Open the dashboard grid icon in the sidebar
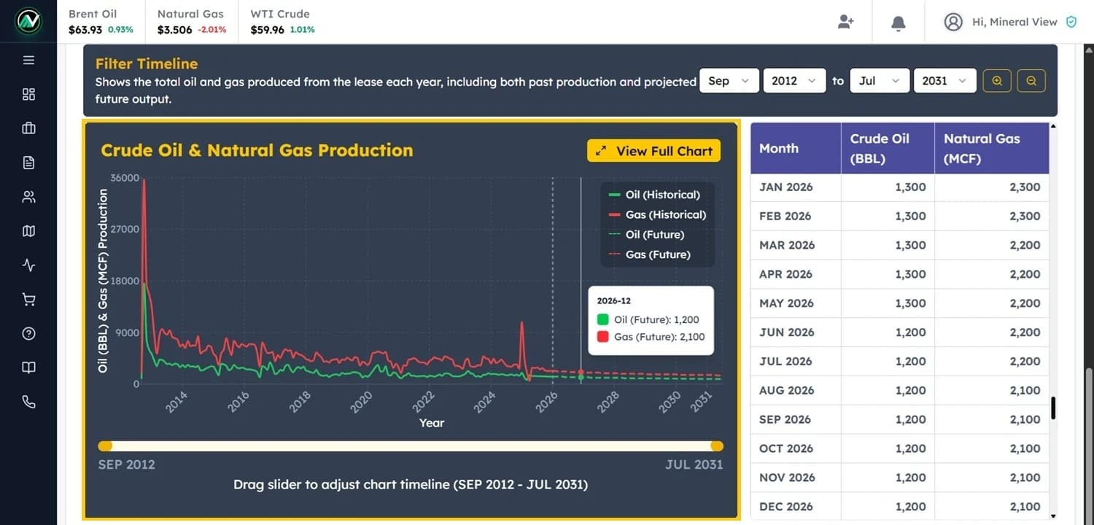 [28, 94]
